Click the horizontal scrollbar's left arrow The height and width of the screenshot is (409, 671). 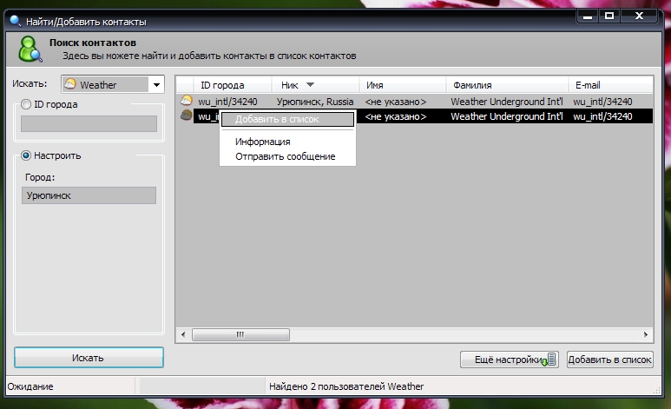[x=183, y=334]
